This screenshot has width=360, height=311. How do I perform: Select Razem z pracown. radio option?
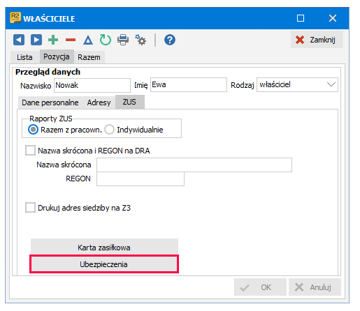click(33, 130)
